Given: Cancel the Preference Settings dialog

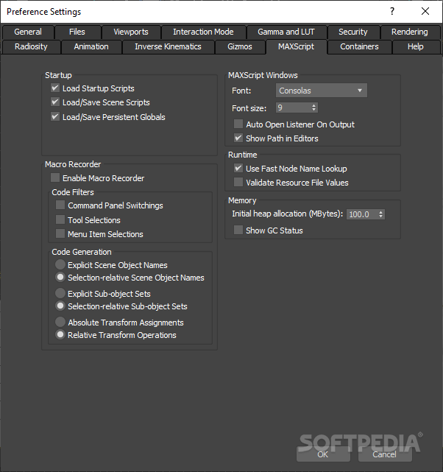Looking at the screenshot, I should click(384, 454).
